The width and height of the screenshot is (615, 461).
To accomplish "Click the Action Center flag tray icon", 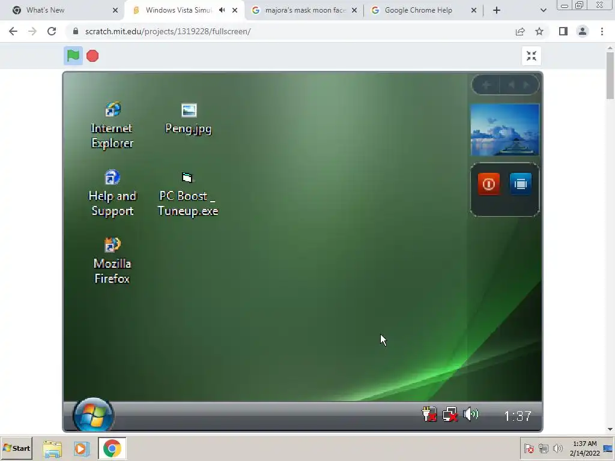I will tap(529, 448).
